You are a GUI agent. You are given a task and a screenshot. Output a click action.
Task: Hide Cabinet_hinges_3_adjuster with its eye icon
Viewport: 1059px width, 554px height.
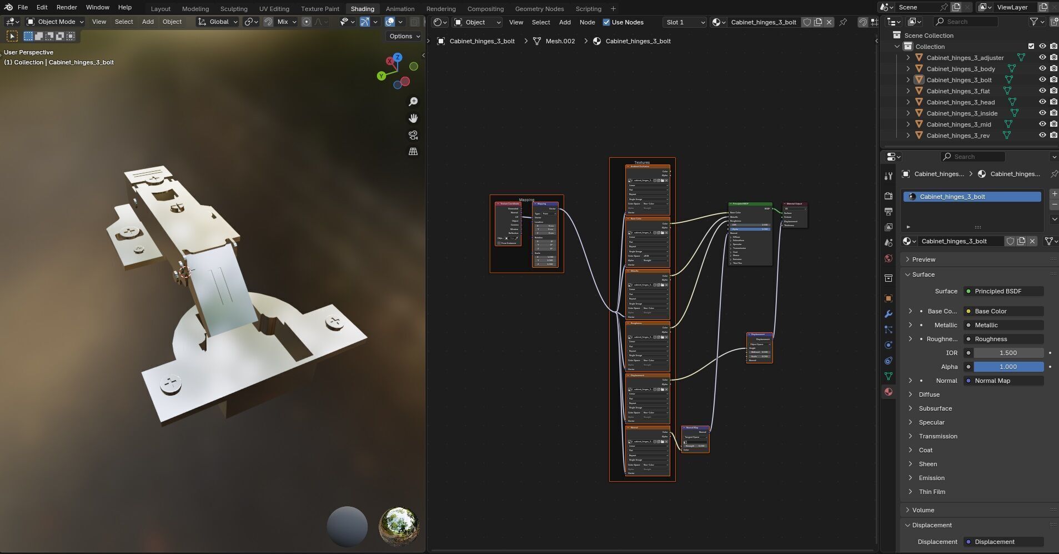1042,58
